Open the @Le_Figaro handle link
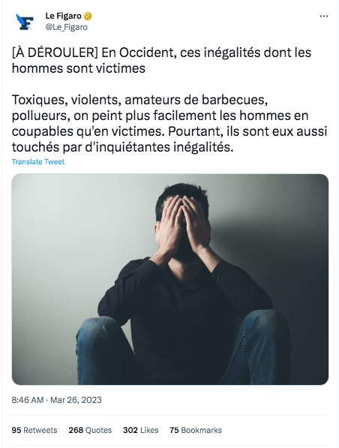 66,27
